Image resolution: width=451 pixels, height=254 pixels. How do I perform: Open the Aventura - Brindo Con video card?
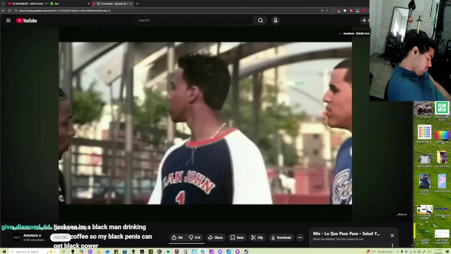coord(354,34)
